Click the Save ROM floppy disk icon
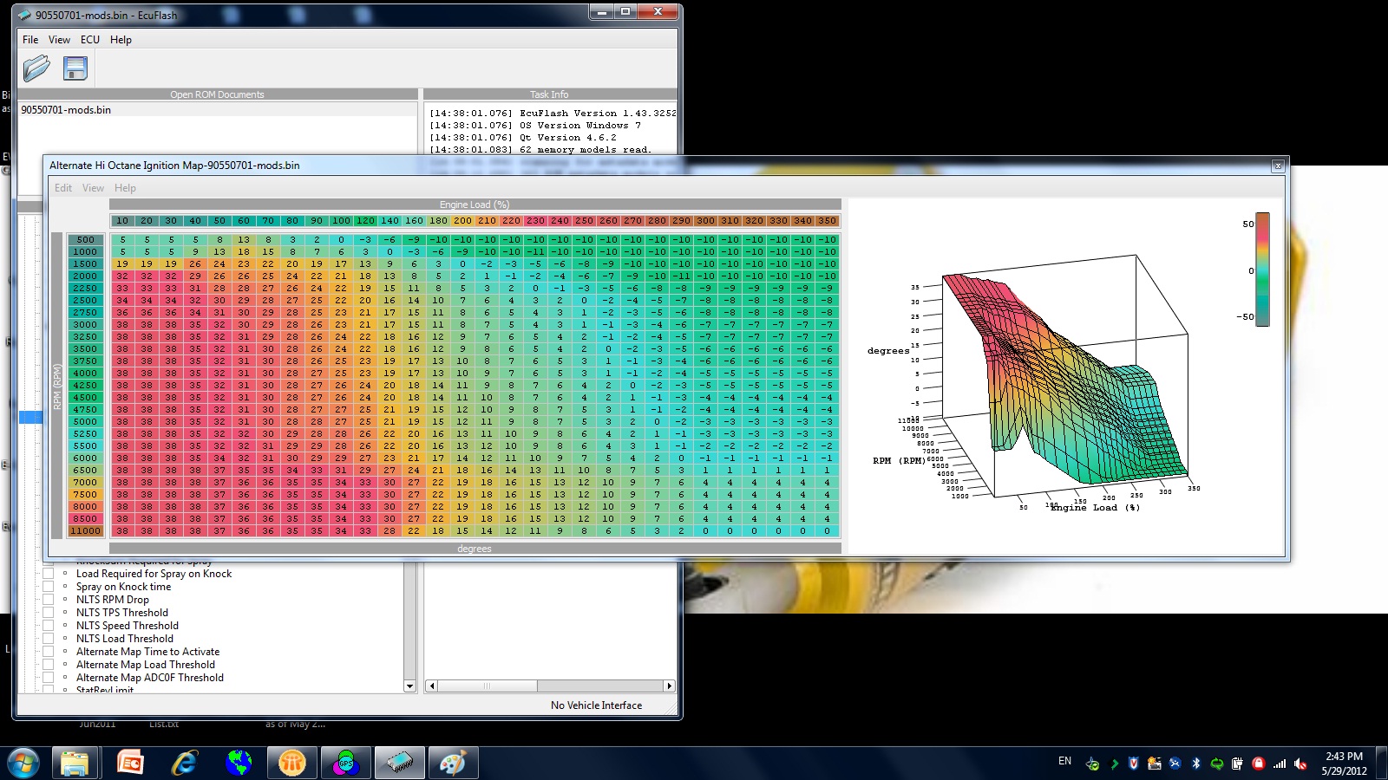 (75, 68)
